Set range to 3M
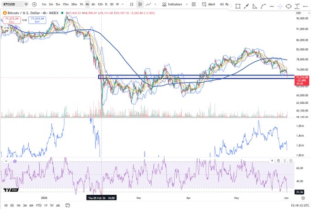 [25, 205]
